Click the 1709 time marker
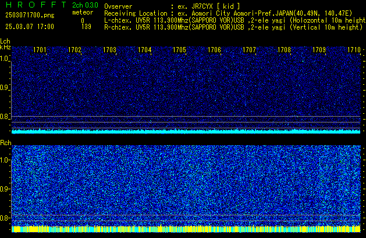 pos(319,50)
